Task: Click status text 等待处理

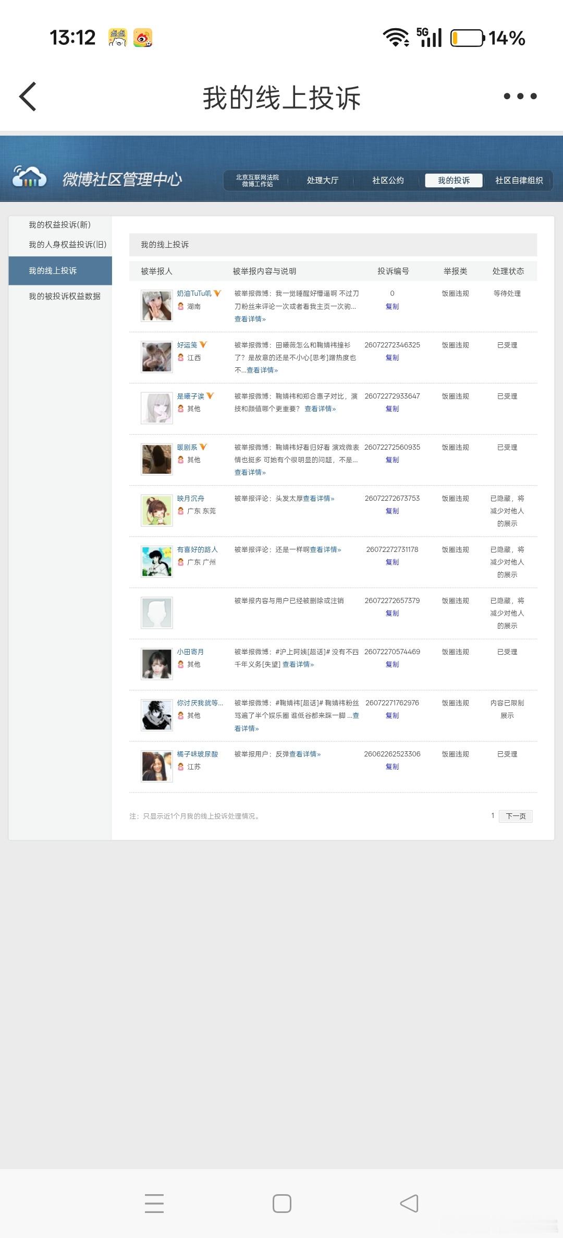Action: [x=507, y=293]
